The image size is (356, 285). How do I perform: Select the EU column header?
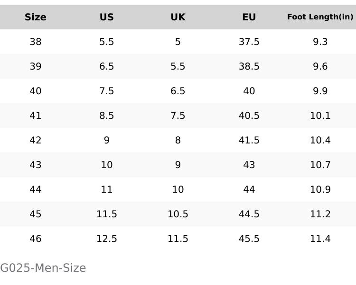[249, 17]
